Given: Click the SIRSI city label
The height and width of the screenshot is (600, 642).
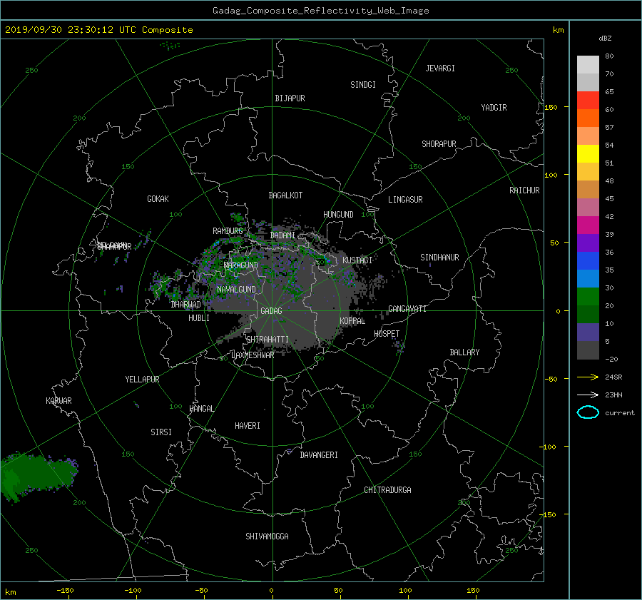Looking at the screenshot, I should 161,432.
